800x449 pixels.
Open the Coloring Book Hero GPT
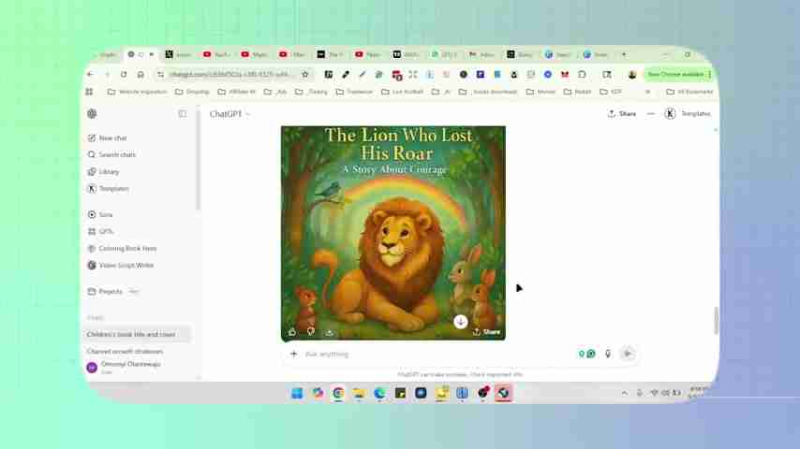123,248
